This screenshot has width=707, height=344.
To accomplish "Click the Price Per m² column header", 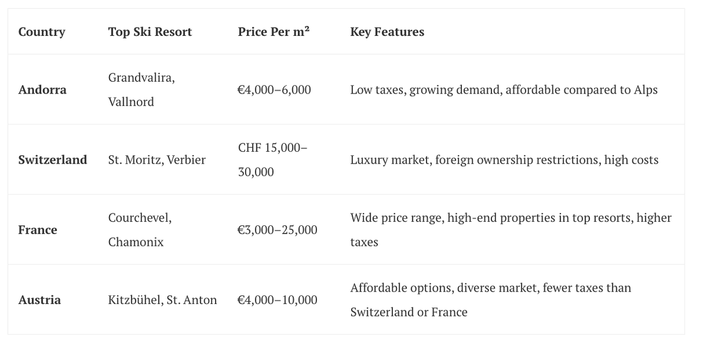I will coord(274,32).
